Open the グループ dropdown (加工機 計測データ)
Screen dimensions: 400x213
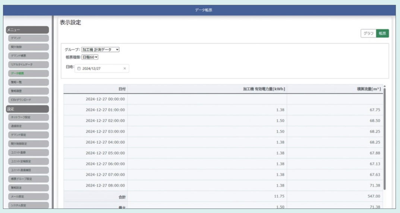(100, 50)
